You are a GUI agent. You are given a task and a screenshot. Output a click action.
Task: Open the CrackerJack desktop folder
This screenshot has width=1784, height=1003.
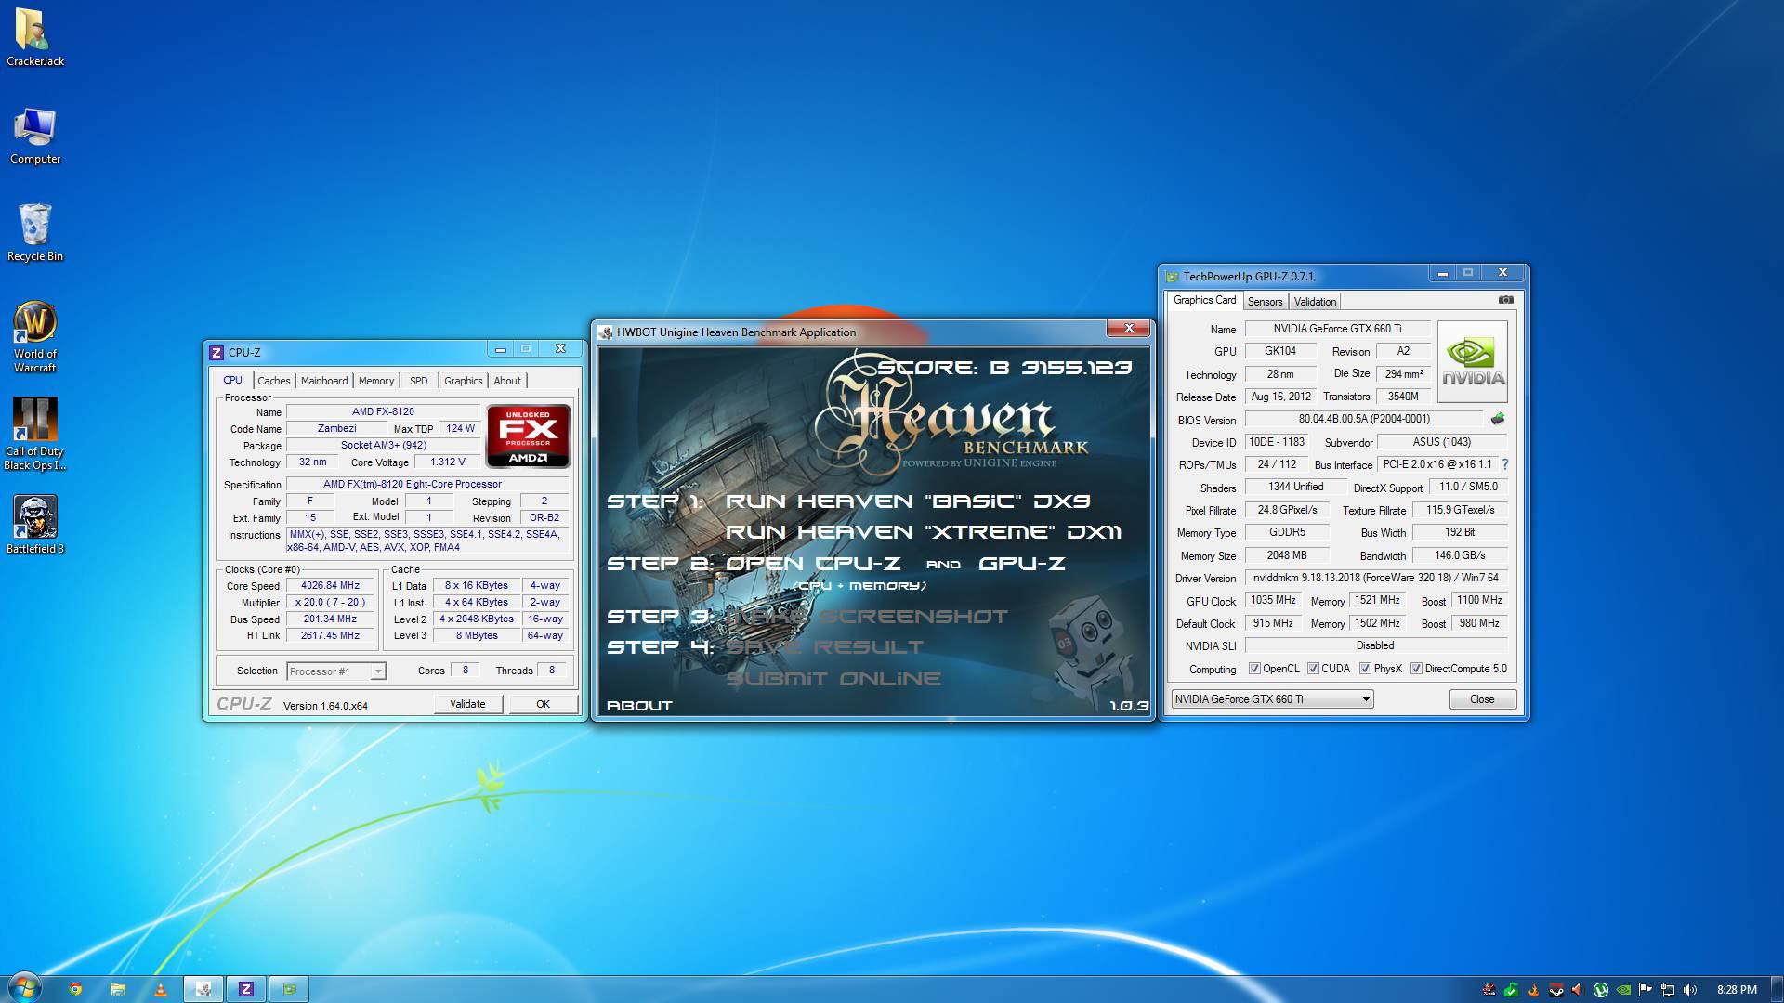pos(35,37)
